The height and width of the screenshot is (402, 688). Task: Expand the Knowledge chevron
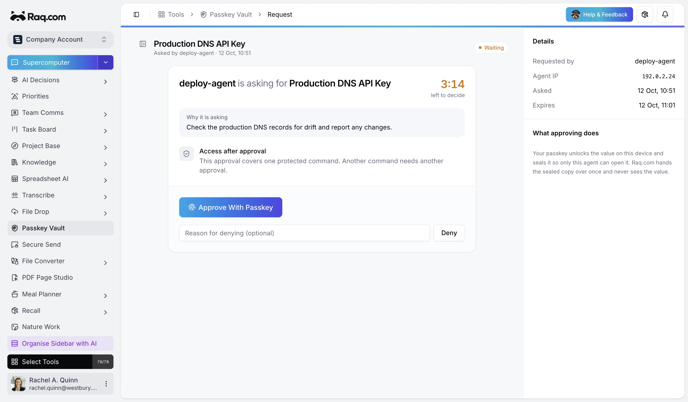click(x=105, y=164)
